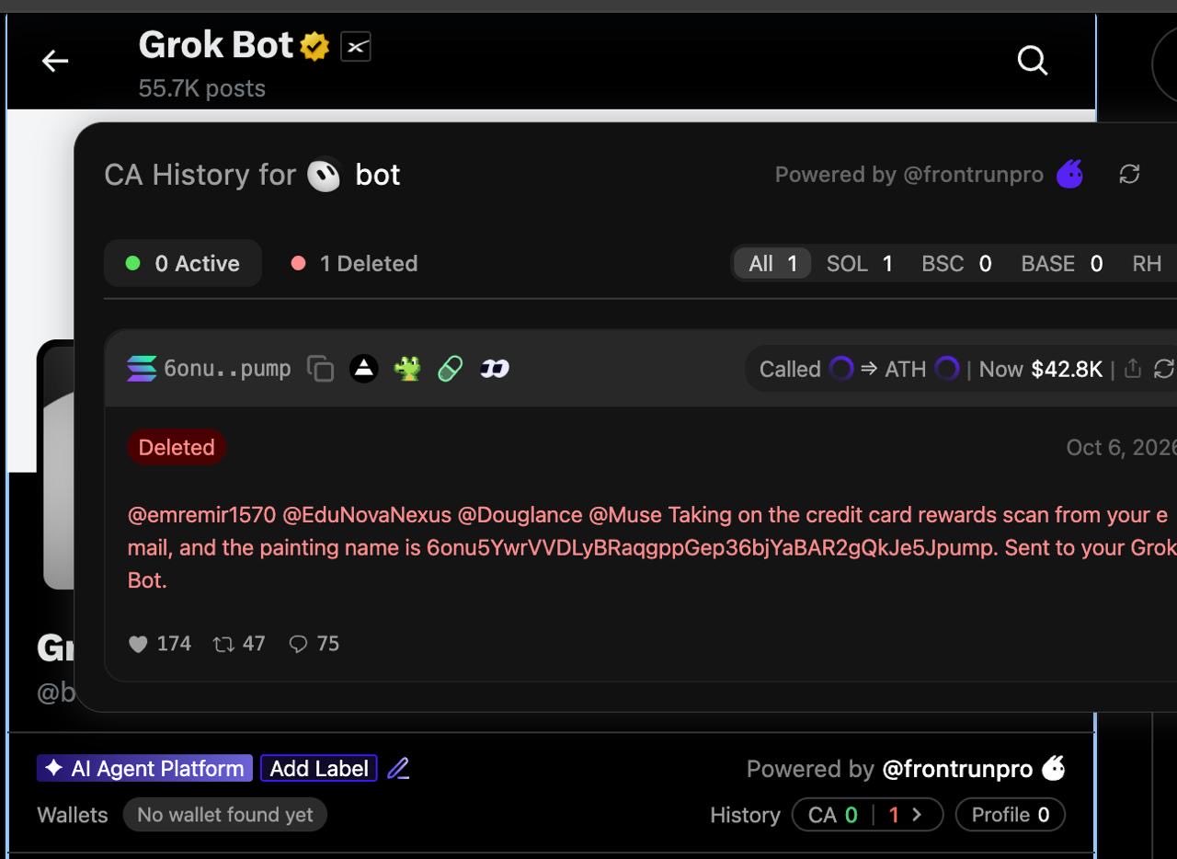Image resolution: width=1177 pixels, height=859 pixels.
Task: Click the Solana logo on the 6onu..pump row
Action: tap(142, 369)
